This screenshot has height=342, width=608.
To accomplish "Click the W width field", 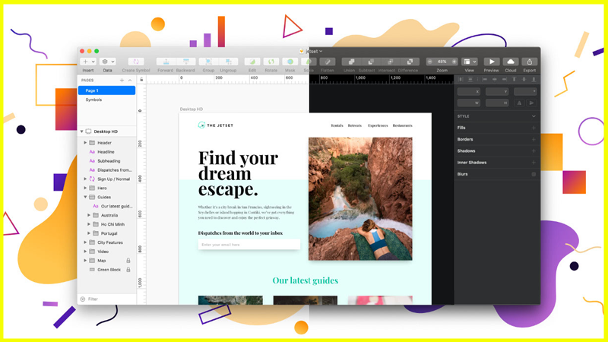I will [x=469, y=103].
